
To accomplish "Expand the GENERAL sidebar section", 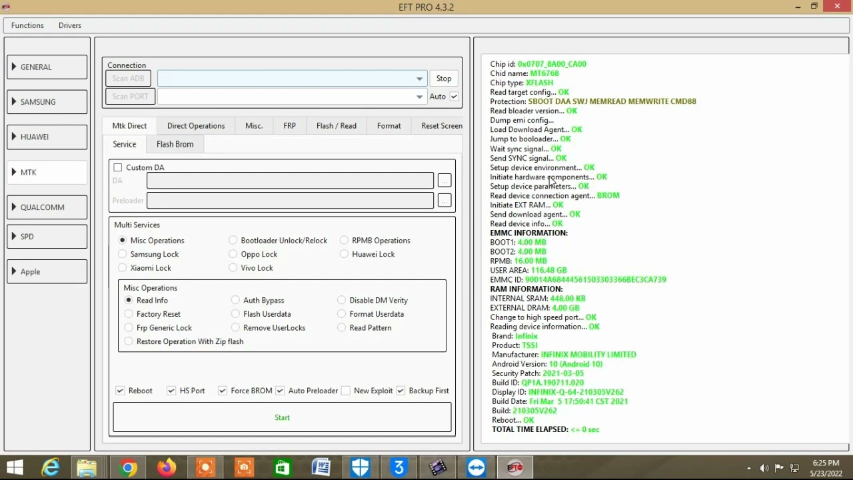I will tap(47, 67).
